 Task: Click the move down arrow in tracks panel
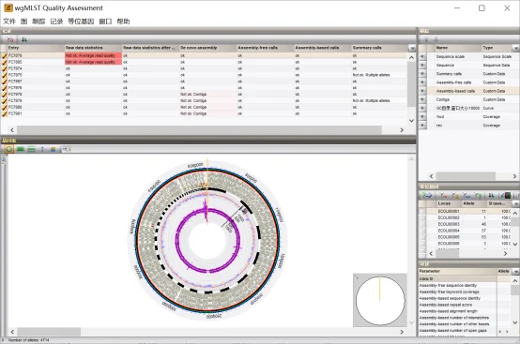coord(436,39)
